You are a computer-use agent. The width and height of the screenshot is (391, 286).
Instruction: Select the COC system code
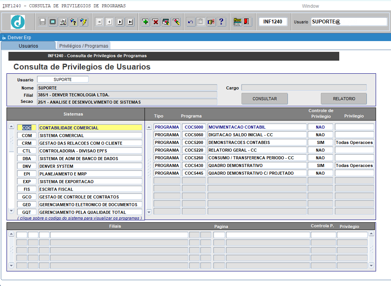27,128
